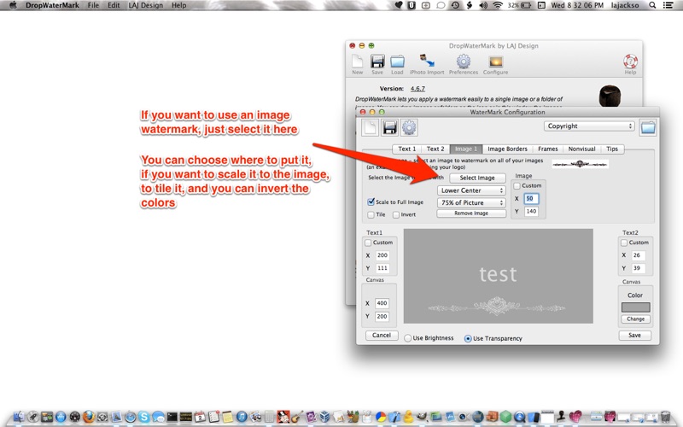The image size is (683, 427).
Task: Click the Select Image button
Action: (x=477, y=178)
